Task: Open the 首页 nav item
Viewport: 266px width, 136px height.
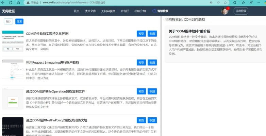Action: pos(77,11)
